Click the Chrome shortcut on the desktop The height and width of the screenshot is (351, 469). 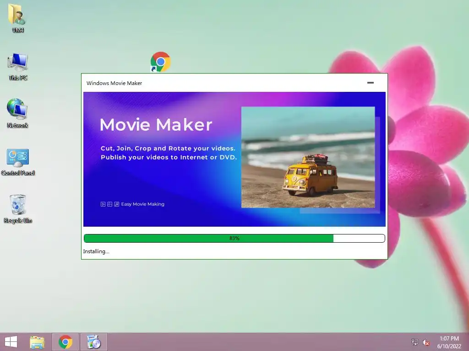click(x=161, y=62)
